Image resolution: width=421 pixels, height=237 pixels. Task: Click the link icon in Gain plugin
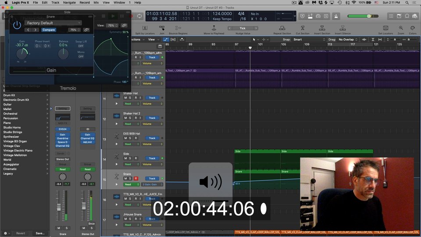coord(86,30)
